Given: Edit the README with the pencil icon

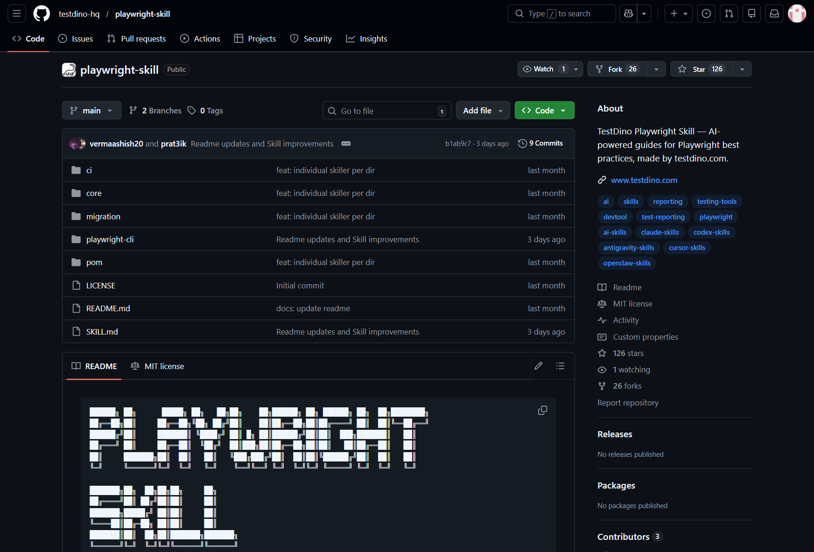Looking at the screenshot, I should coord(539,366).
